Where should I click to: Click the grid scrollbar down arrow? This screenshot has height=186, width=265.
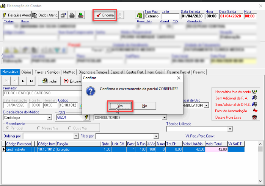point(260,181)
